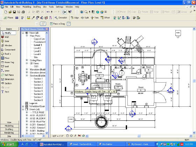Open Section 4 in project browser
The width and height of the screenshot is (196, 147).
38,88
